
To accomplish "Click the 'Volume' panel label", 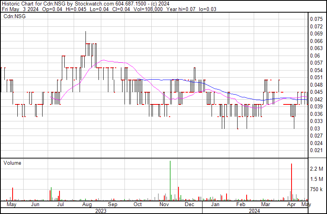I will point(12,163).
